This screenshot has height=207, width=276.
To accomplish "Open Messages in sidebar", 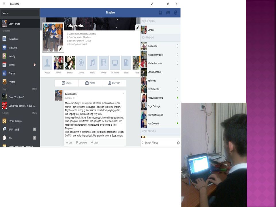I will [20, 48].
